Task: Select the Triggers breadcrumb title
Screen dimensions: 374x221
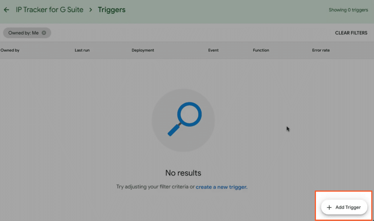Action: pyautogui.click(x=111, y=10)
